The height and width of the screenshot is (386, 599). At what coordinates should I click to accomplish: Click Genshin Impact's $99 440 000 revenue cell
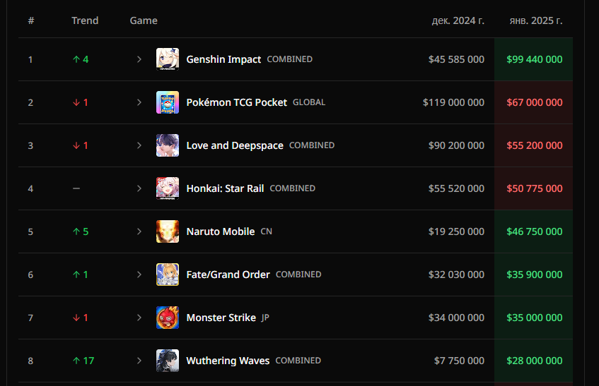coord(534,59)
